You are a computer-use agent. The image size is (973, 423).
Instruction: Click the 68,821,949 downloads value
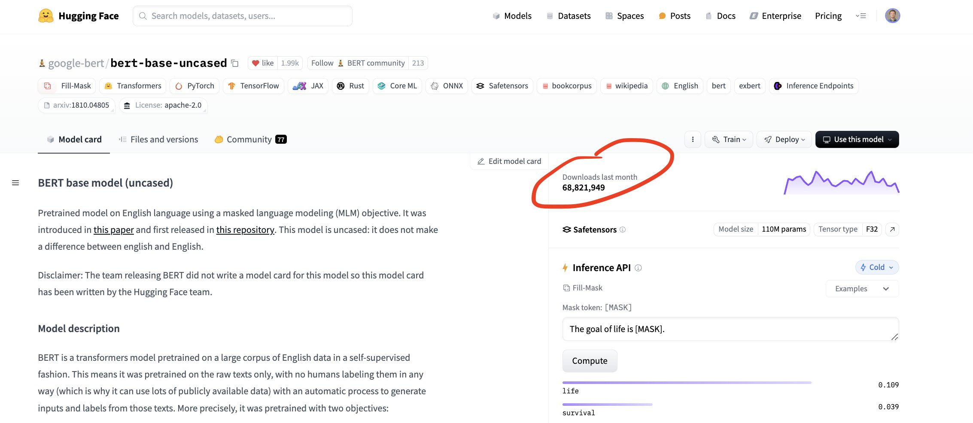pos(584,187)
